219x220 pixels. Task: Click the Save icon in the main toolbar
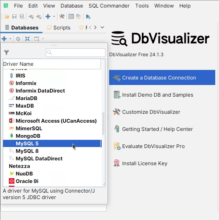(14, 16)
